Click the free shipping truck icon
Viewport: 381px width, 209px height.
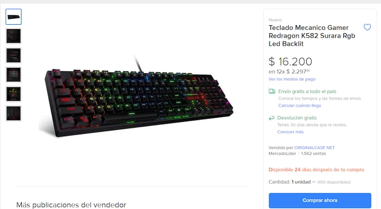[272, 91]
